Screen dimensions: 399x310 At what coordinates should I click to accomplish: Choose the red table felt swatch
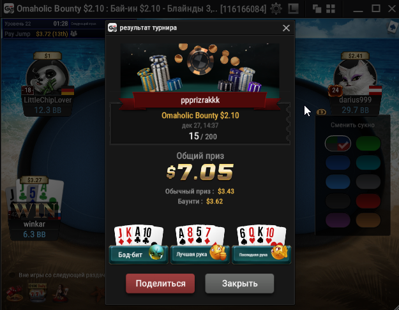pos(368,201)
